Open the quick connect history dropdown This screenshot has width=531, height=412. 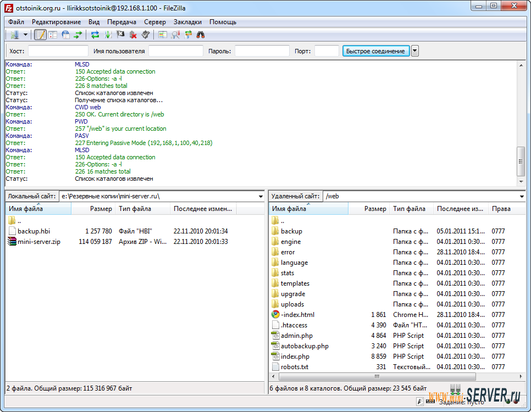coord(415,51)
